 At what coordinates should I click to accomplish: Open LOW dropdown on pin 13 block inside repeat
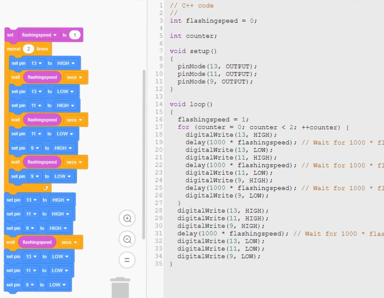[x=65, y=92]
